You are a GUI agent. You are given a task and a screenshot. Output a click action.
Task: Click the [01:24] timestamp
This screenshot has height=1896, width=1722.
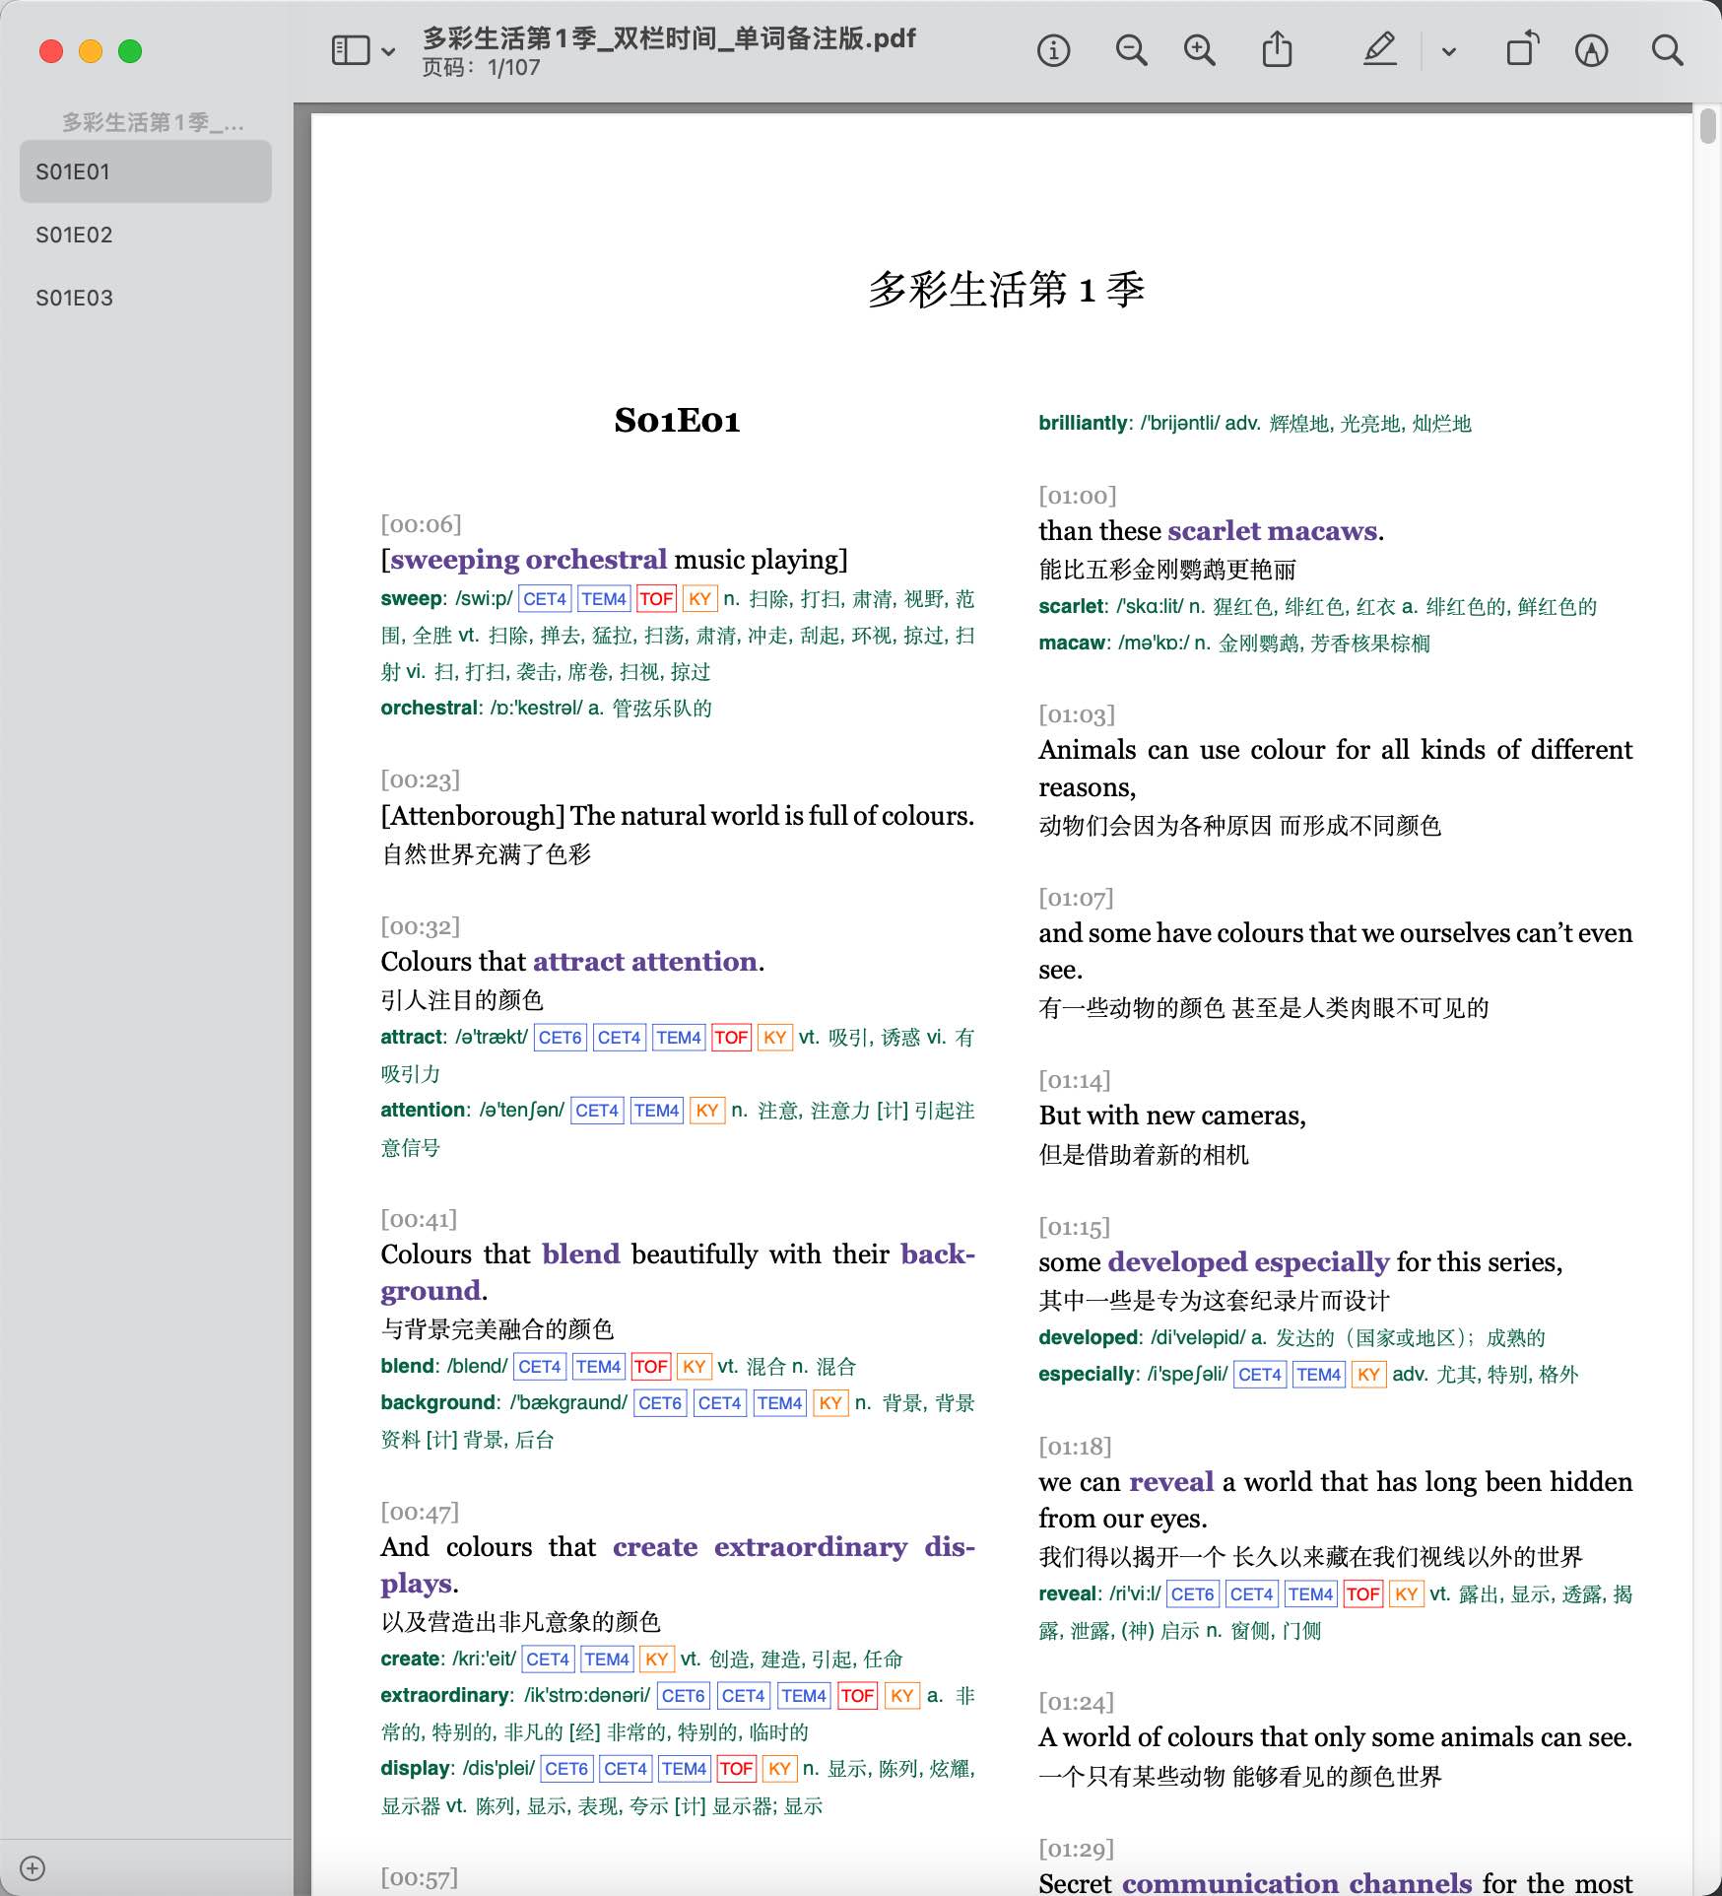(x=1076, y=1703)
